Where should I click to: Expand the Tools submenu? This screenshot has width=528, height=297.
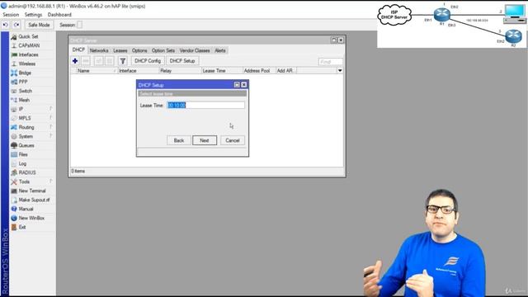point(24,181)
